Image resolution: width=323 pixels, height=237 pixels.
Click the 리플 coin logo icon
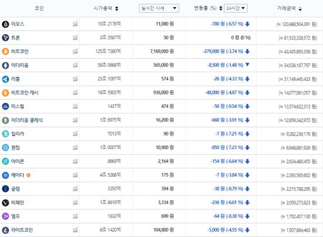pos(5,79)
